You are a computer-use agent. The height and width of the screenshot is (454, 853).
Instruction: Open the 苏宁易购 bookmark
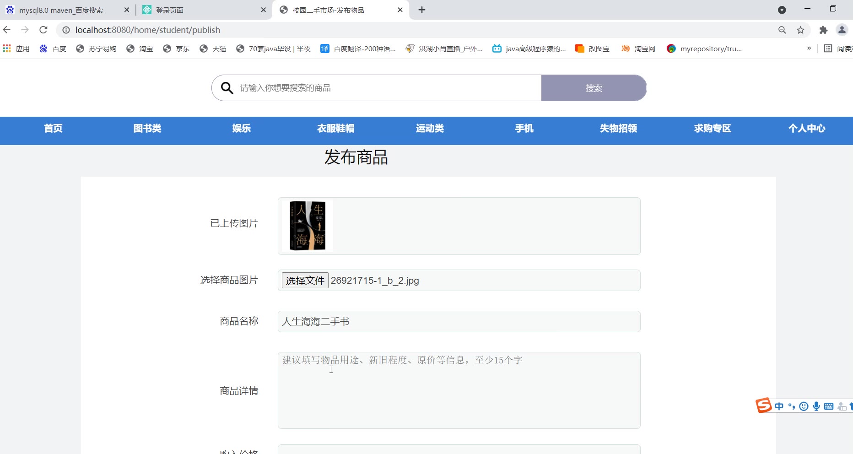(96, 49)
